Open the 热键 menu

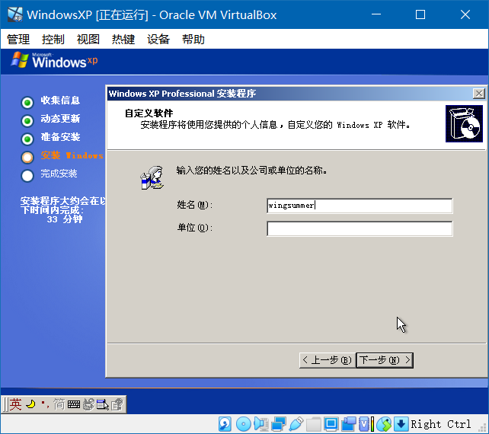123,40
